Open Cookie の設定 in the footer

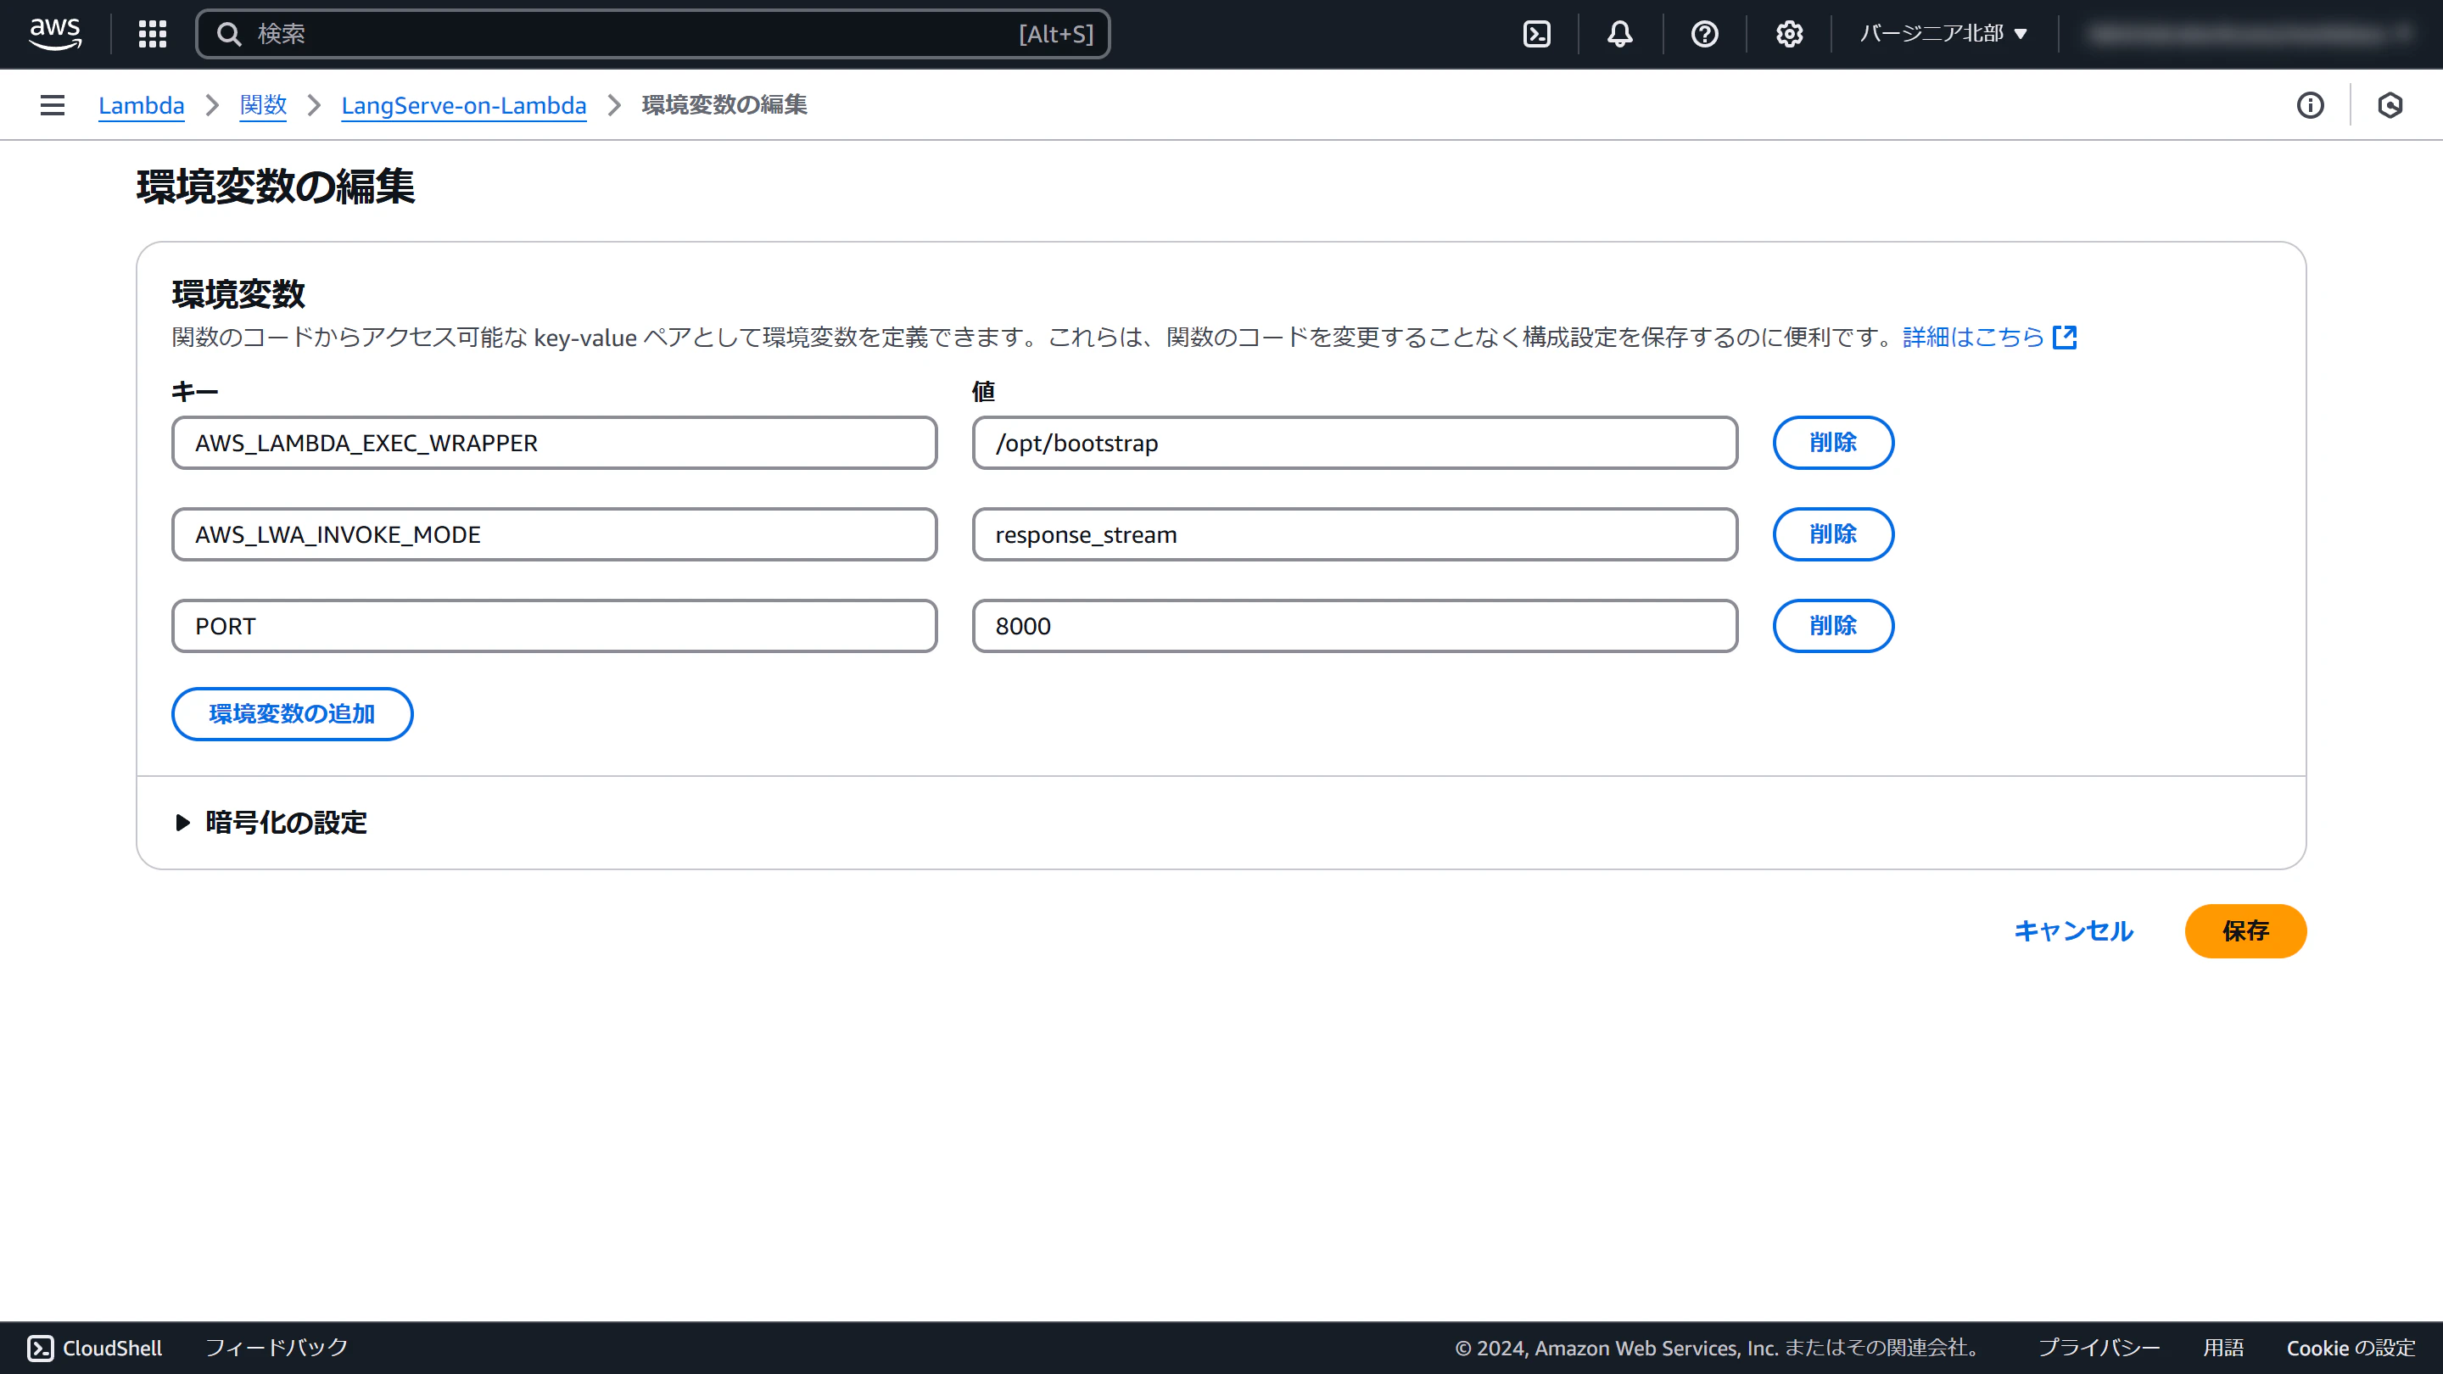point(2351,1348)
